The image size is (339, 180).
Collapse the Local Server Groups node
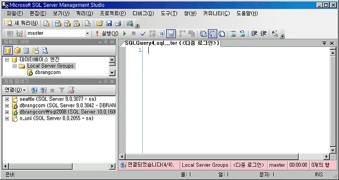(x=15, y=66)
